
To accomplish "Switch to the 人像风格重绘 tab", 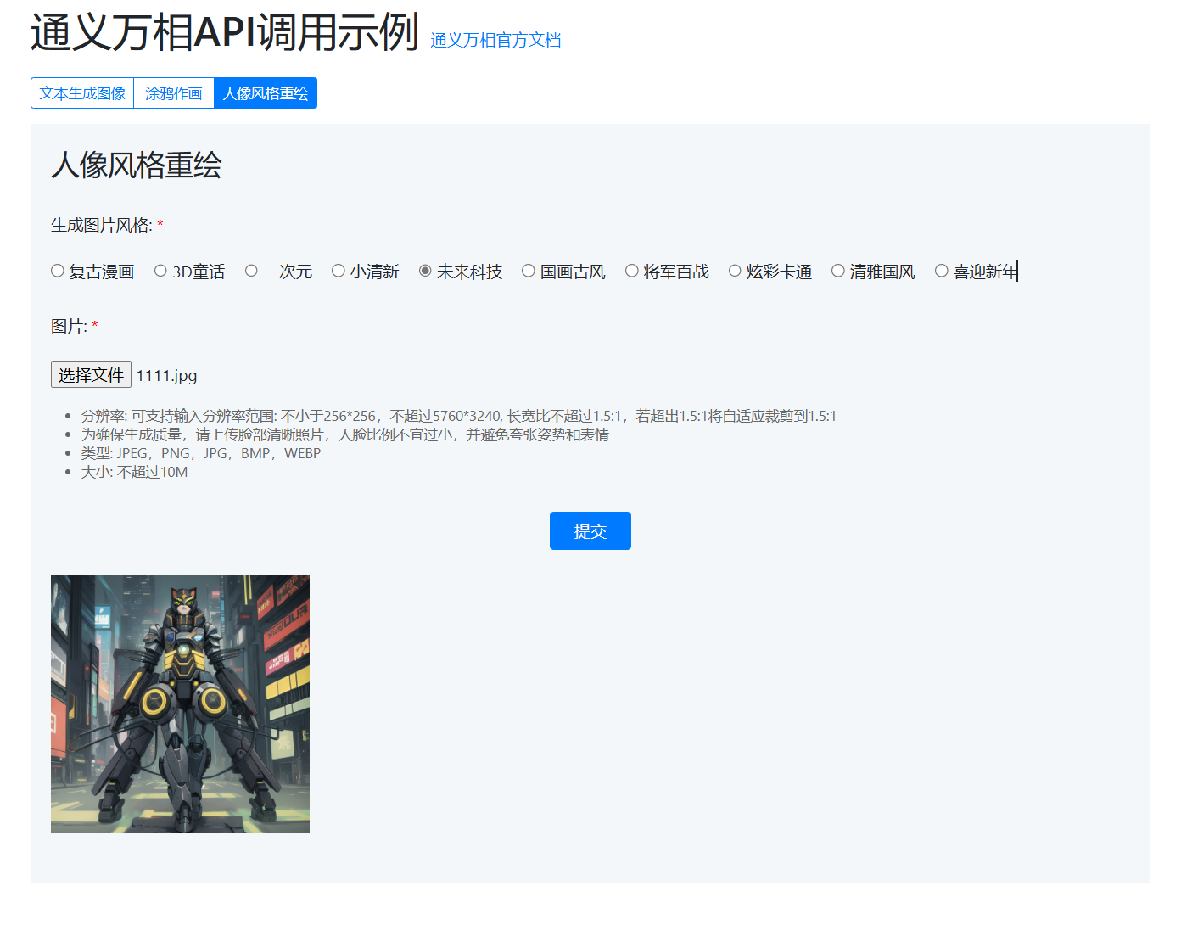I will pos(266,93).
